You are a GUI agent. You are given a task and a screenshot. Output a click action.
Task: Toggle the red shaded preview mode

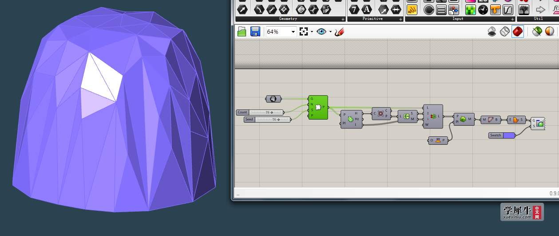[x=517, y=31]
